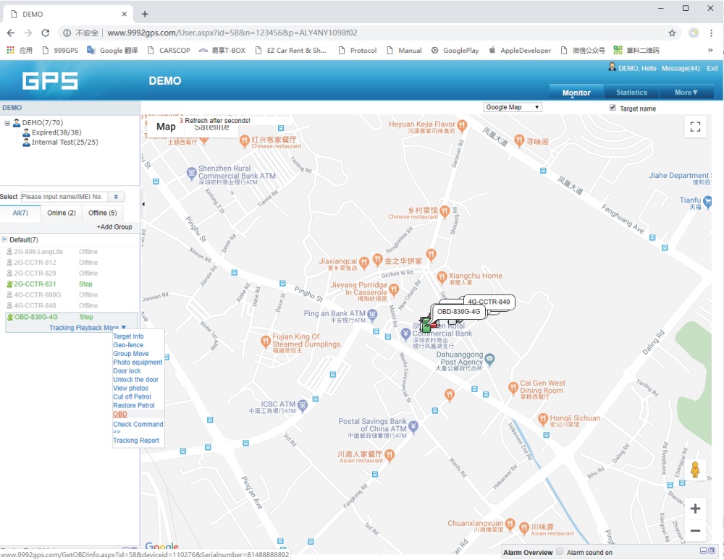Click the ICBC ATM map pin
The image size is (724, 560).
click(x=303, y=405)
